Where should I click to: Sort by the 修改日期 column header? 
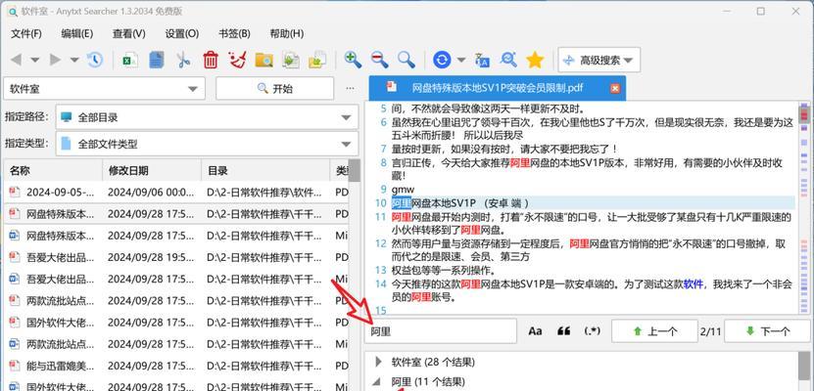(x=152, y=170)
